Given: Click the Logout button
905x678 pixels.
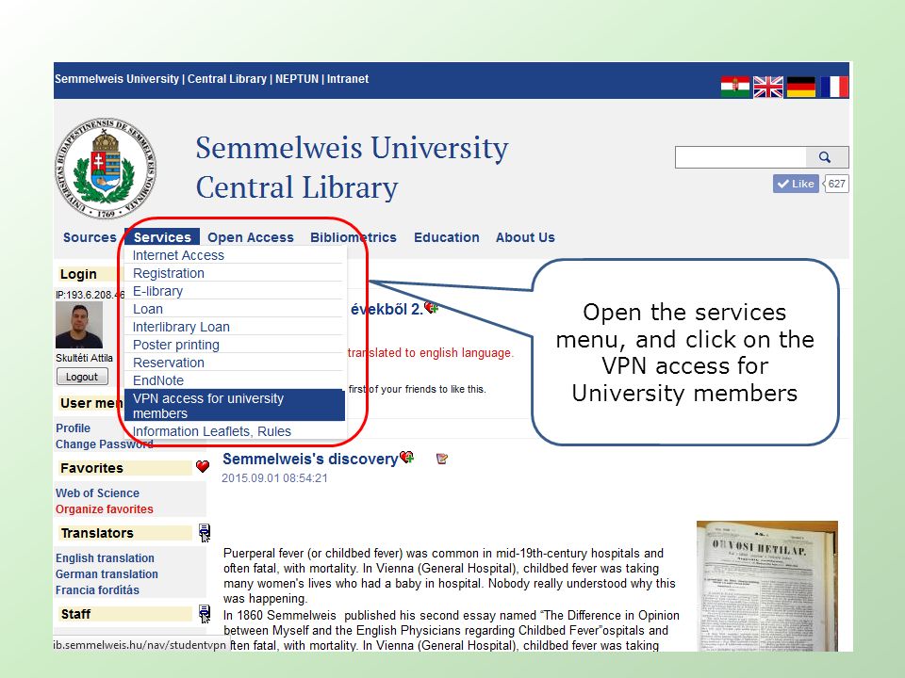Looking at the screenshot, I should point(82,377).
